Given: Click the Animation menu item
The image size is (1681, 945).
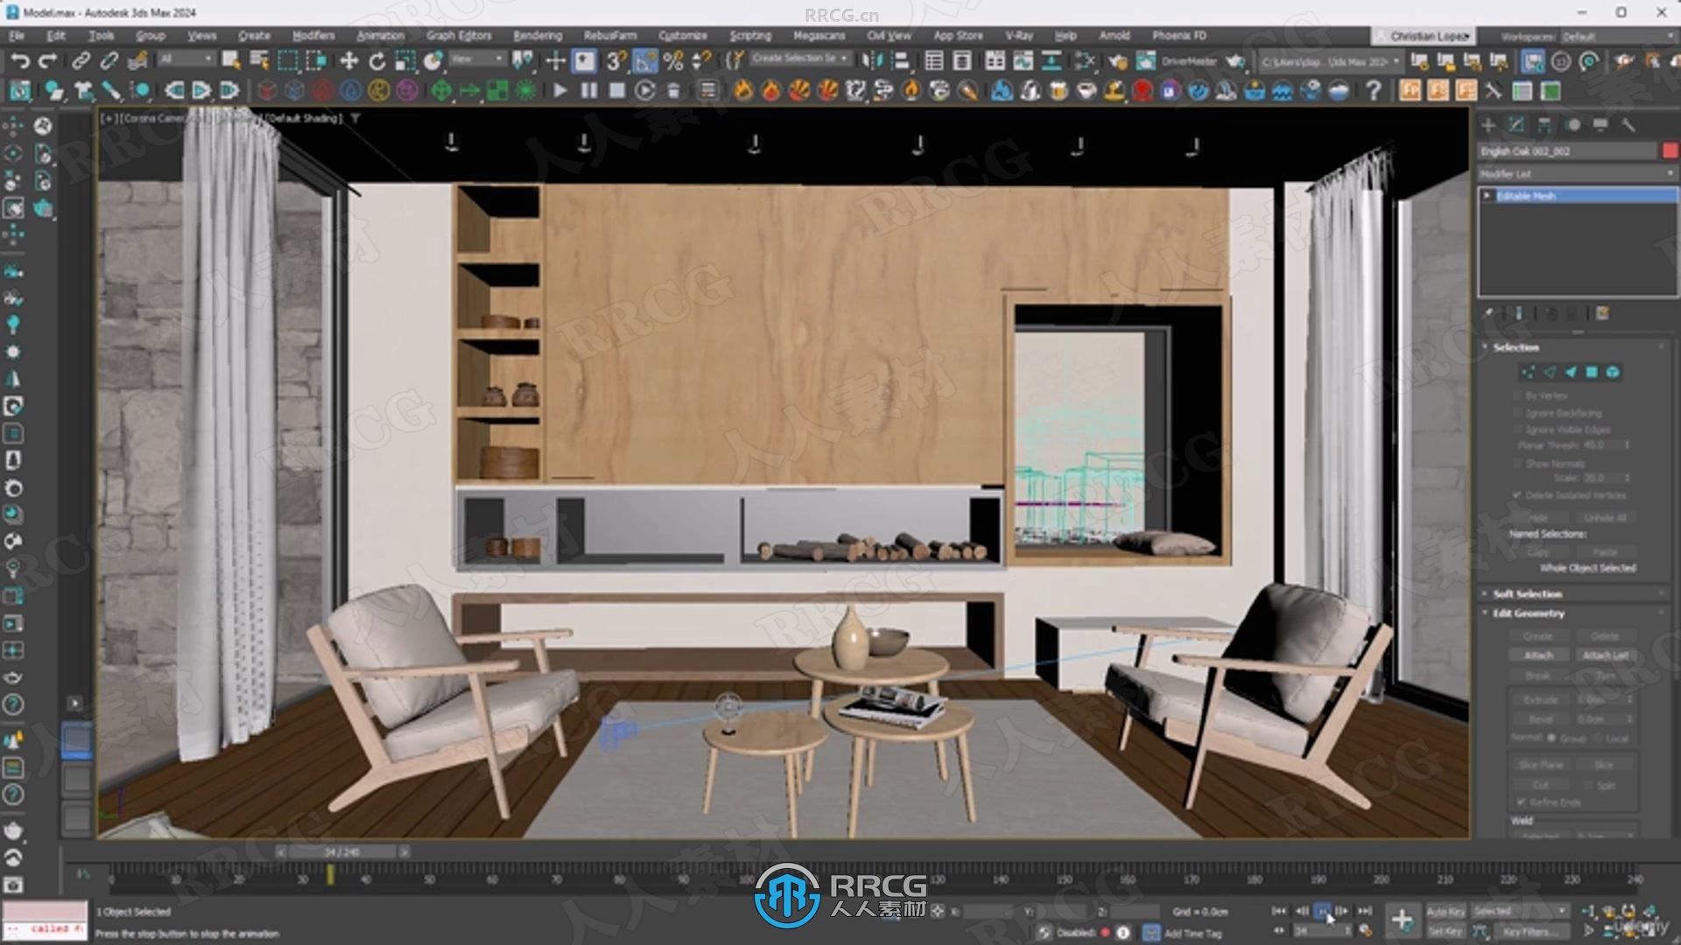Looking at the screenshot, I should [379, 37].
